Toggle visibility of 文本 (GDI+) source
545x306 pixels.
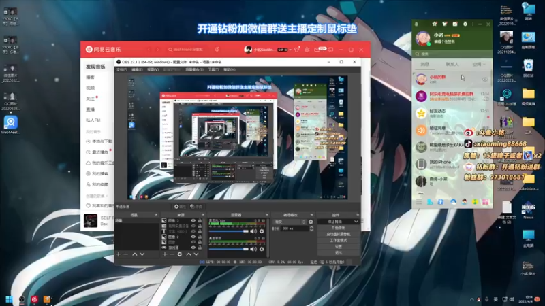click(x=193, y=231)
